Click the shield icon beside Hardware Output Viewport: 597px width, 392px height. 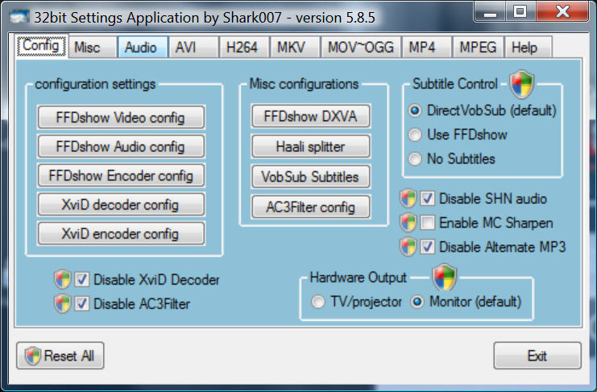point(445,277)
